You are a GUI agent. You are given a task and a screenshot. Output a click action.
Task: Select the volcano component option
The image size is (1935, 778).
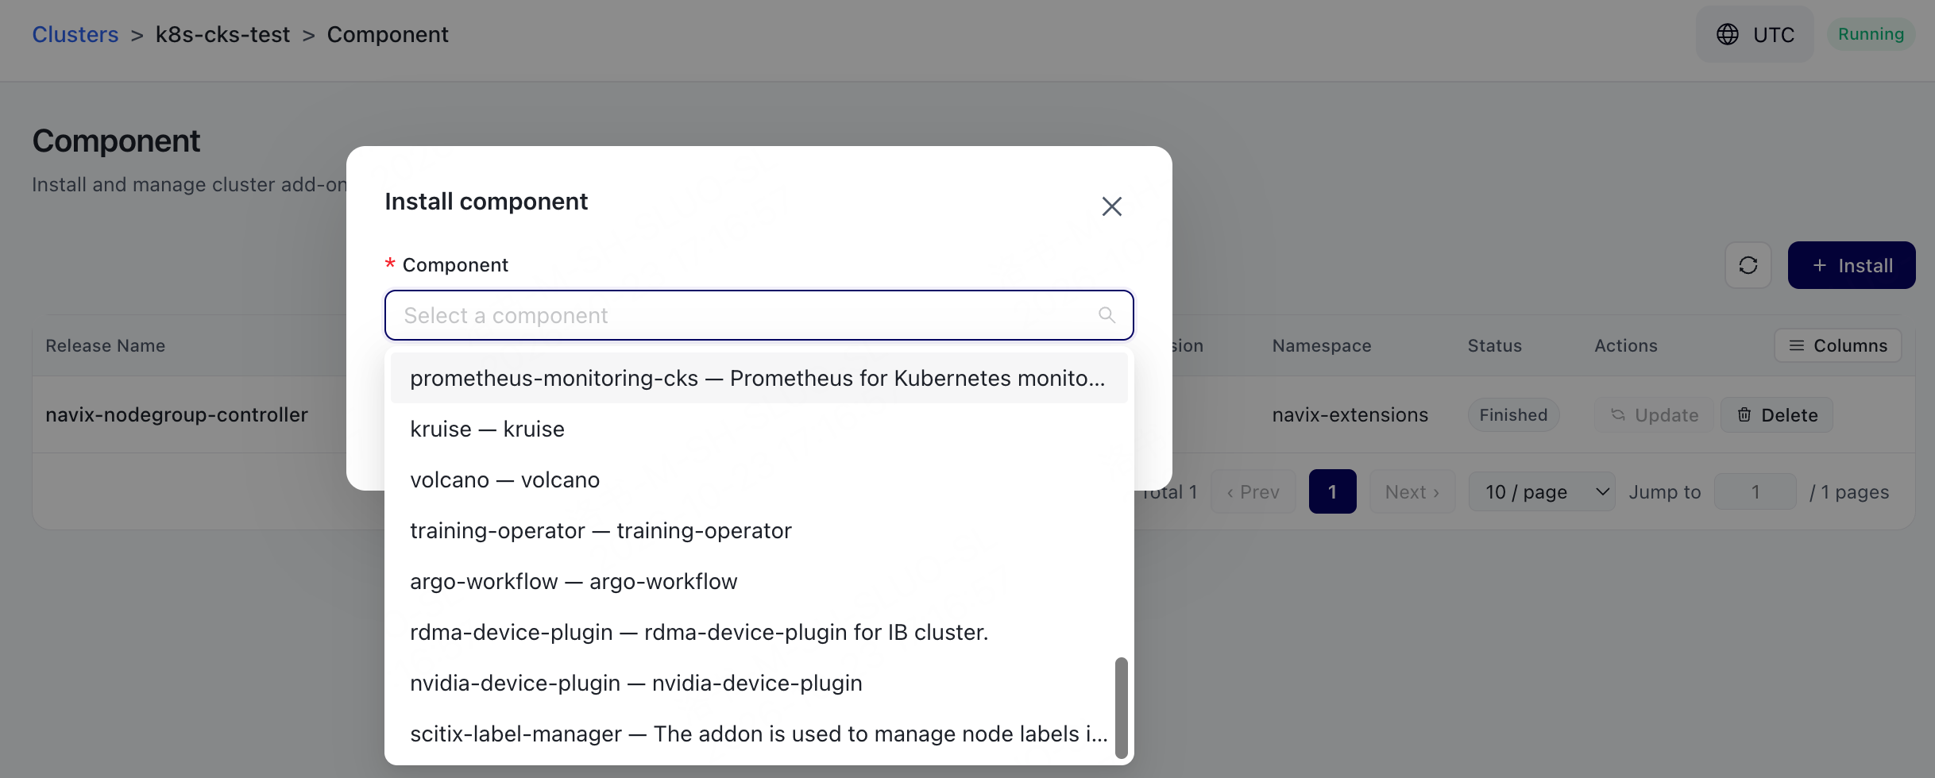[x=759, y=480]
